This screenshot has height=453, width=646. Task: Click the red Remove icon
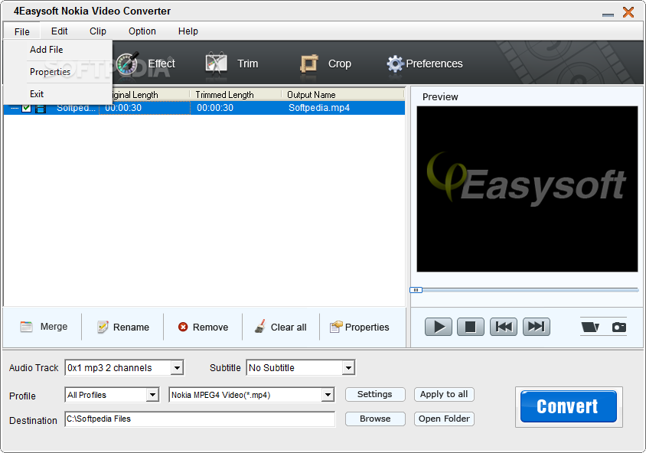pyautogui.click(x=183, y=327)
